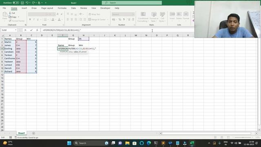
Task: Toggle Wrap Text
Action: (94, 14)
